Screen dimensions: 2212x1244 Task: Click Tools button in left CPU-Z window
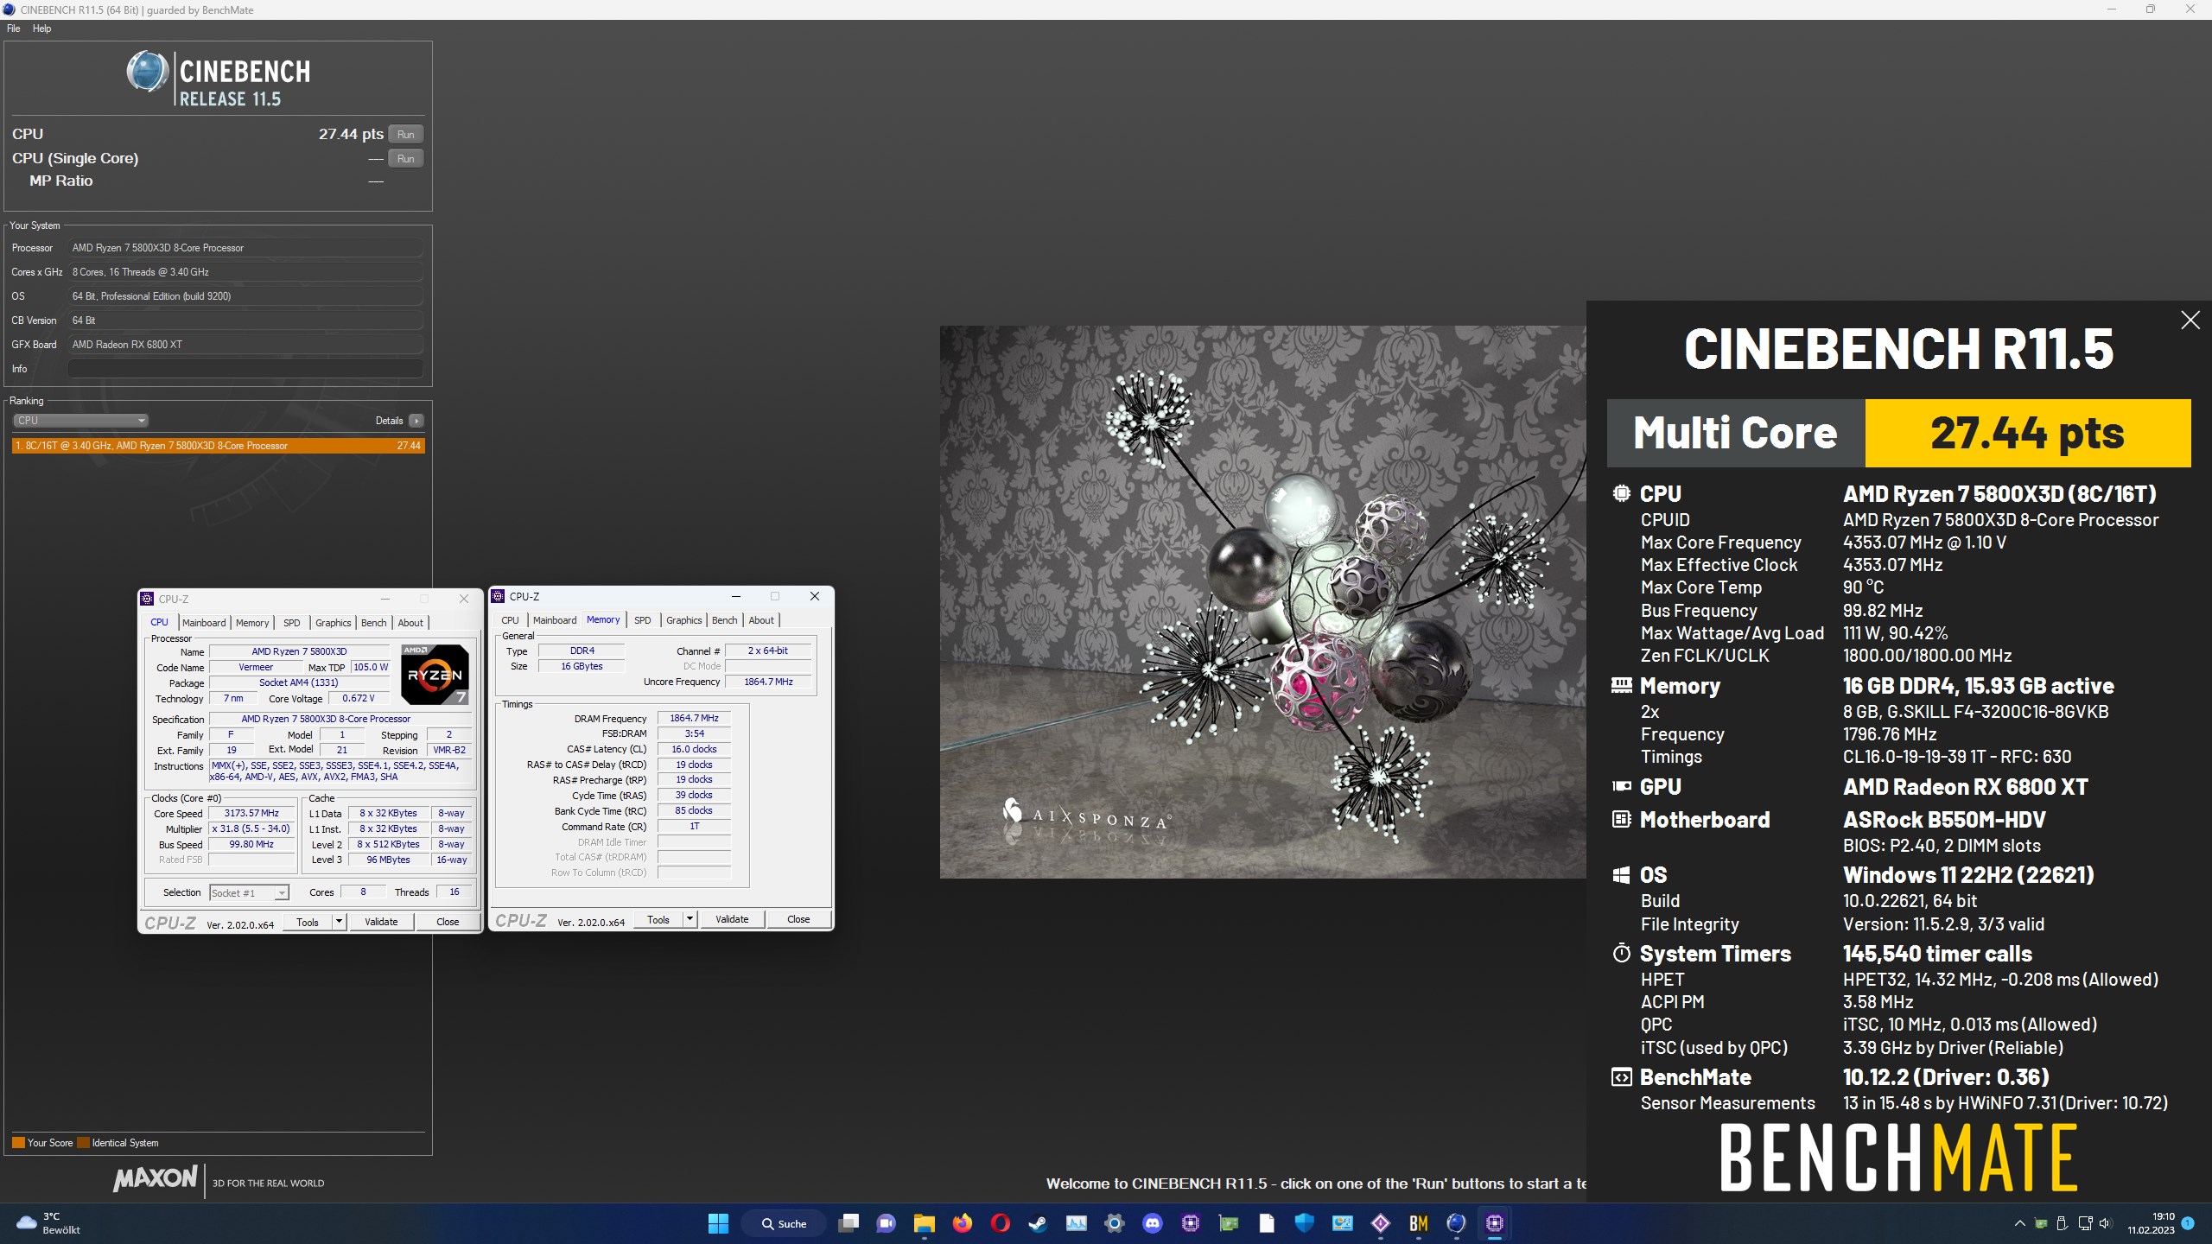pyautogui.click(x=308, y=923)
